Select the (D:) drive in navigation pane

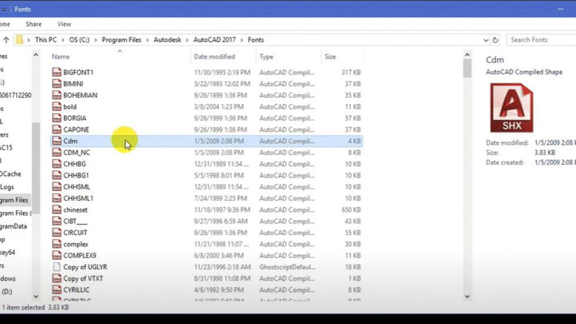tap(6, 292)
